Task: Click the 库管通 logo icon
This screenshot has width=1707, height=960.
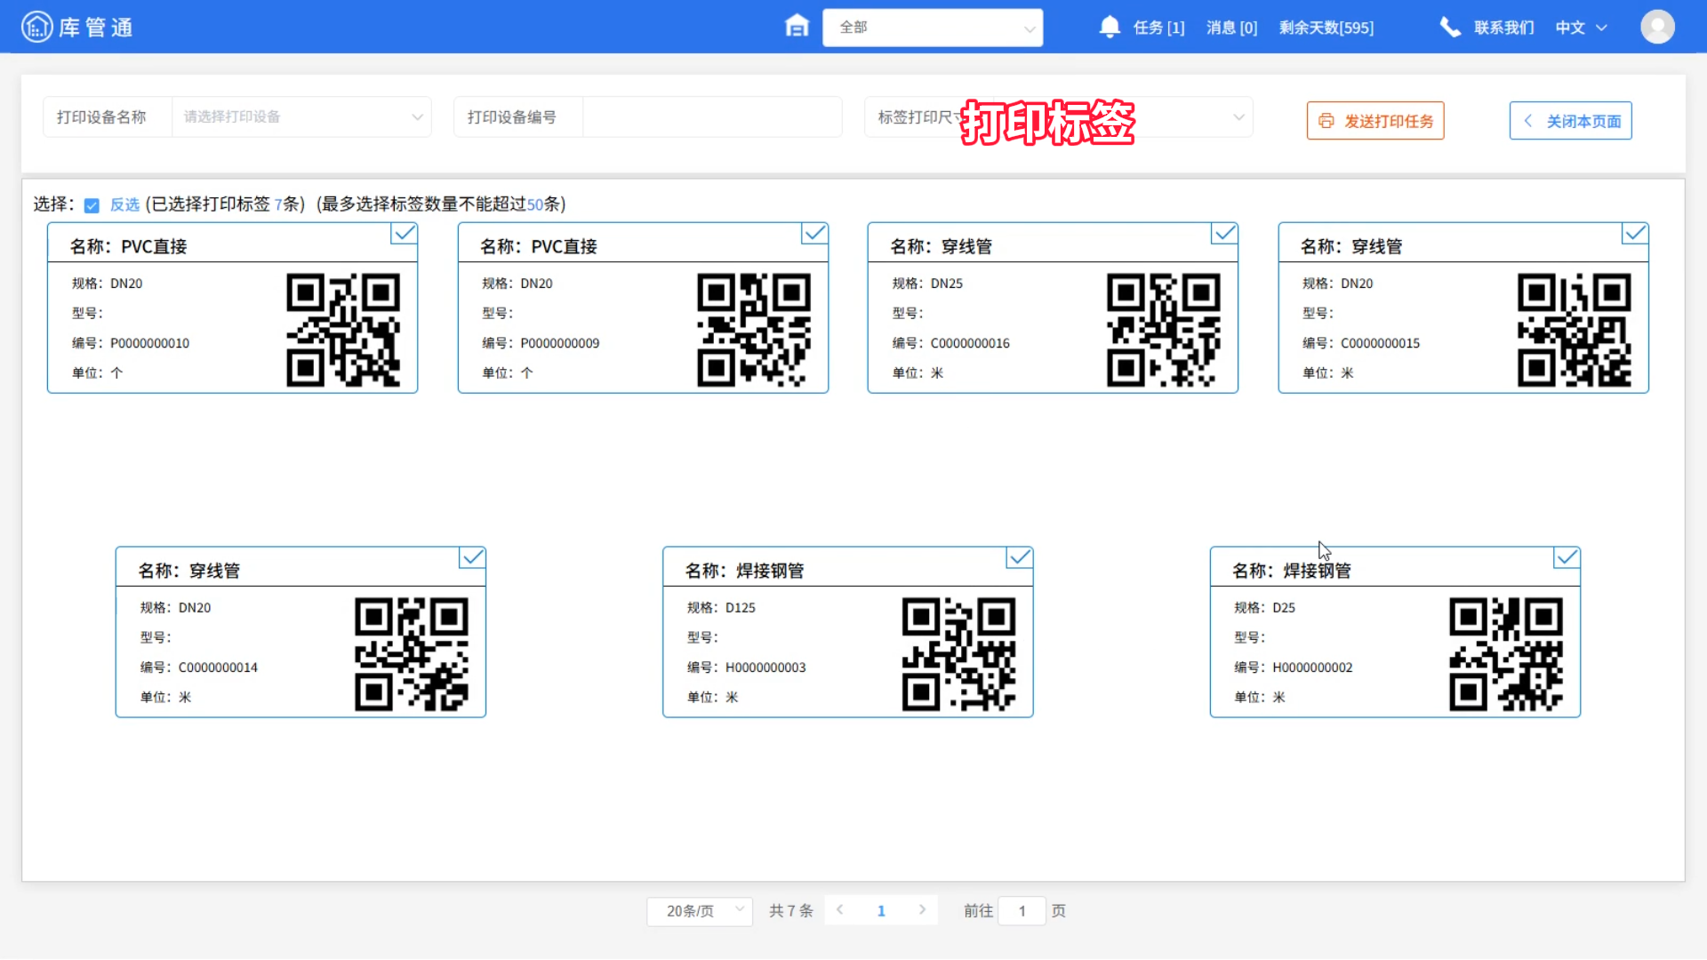Action: click(x=36, y=27)
